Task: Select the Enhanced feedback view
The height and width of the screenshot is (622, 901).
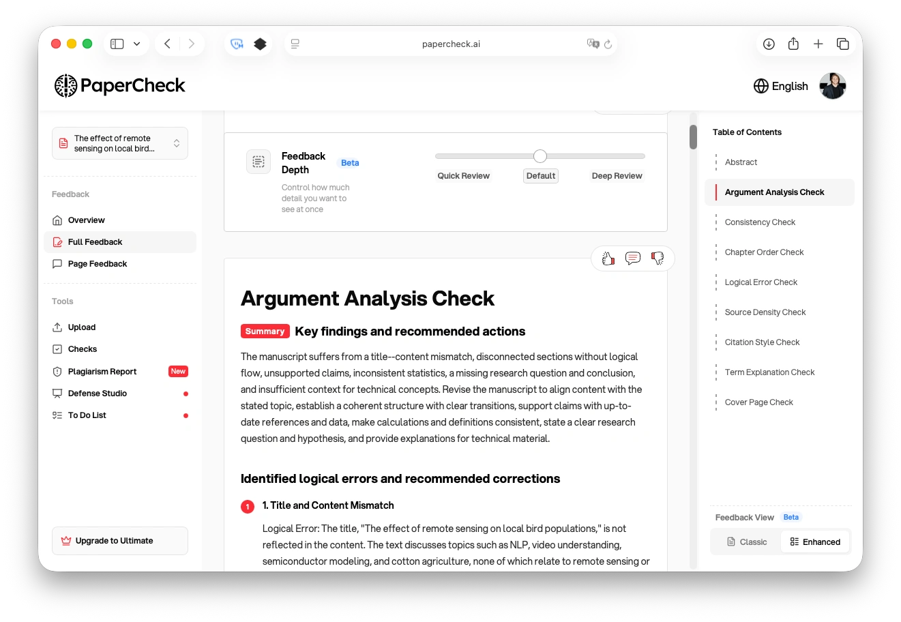Action: [x=815, y=542]
